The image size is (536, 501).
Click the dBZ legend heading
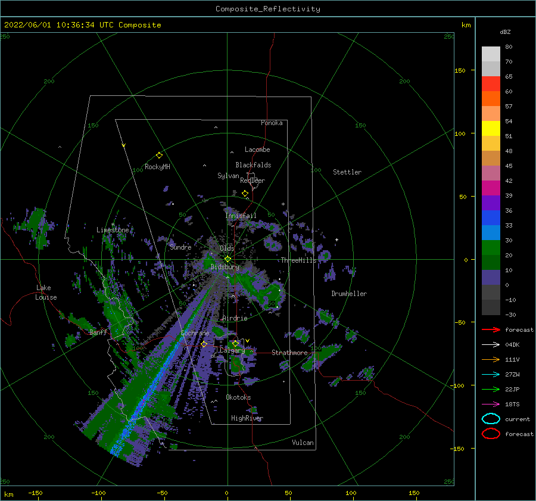pos(505,32)
